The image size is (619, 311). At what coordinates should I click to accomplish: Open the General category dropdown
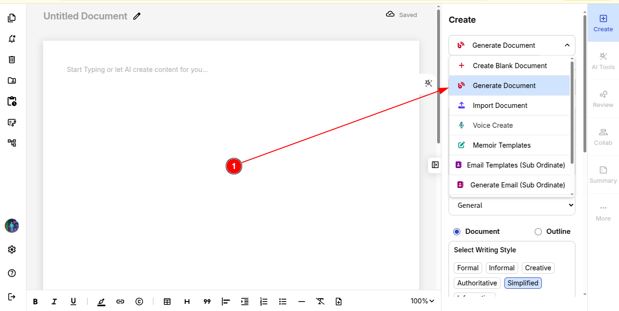(511, 205)
